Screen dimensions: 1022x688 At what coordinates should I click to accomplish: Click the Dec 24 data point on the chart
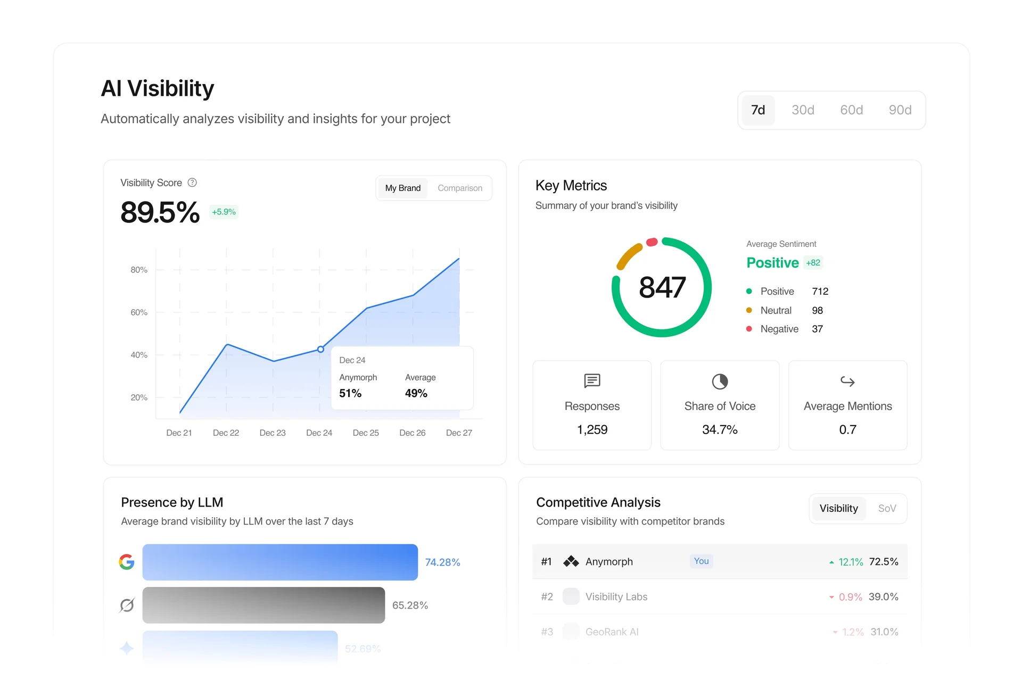(320, 350)
